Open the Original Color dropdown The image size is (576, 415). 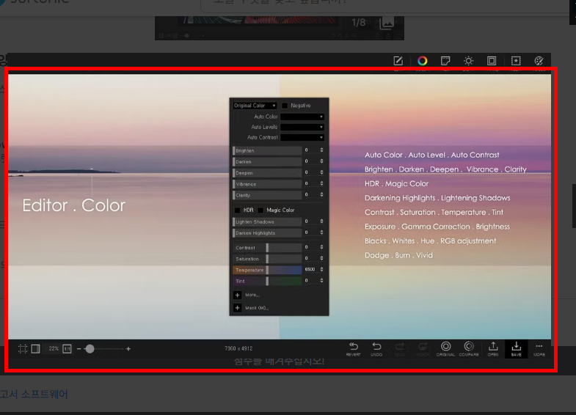click(255, 106)
